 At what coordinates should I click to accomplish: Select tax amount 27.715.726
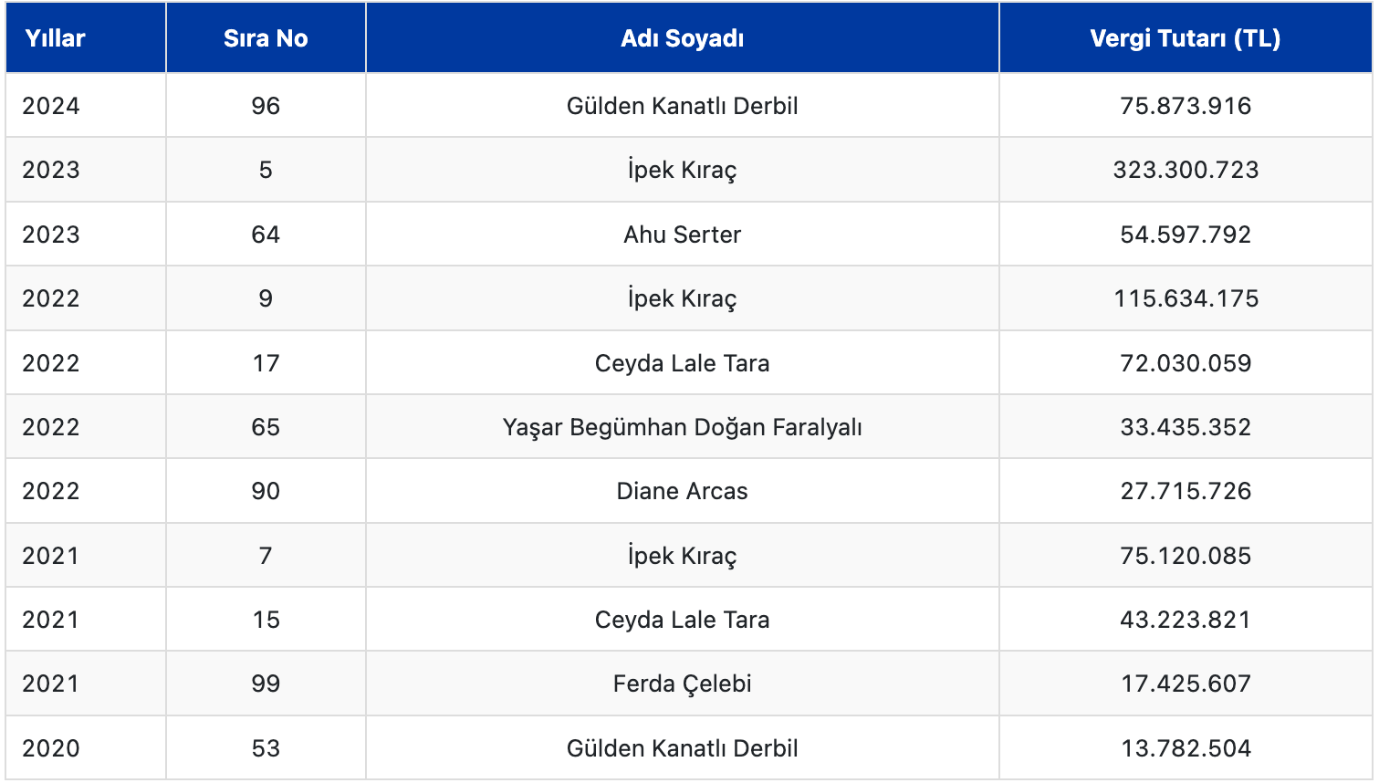coord(1185,491)
